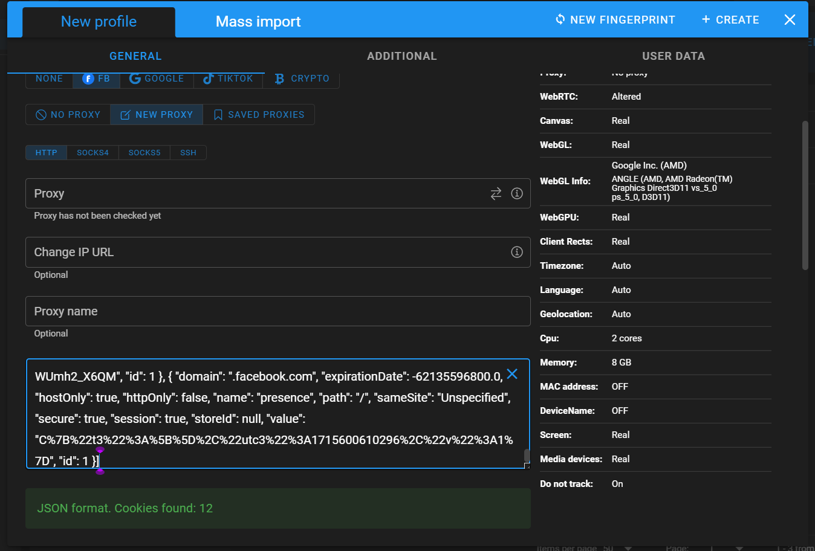Click the WebGPU value "Real"
This screenshot has height=551, width=815.
click(621, 217)
